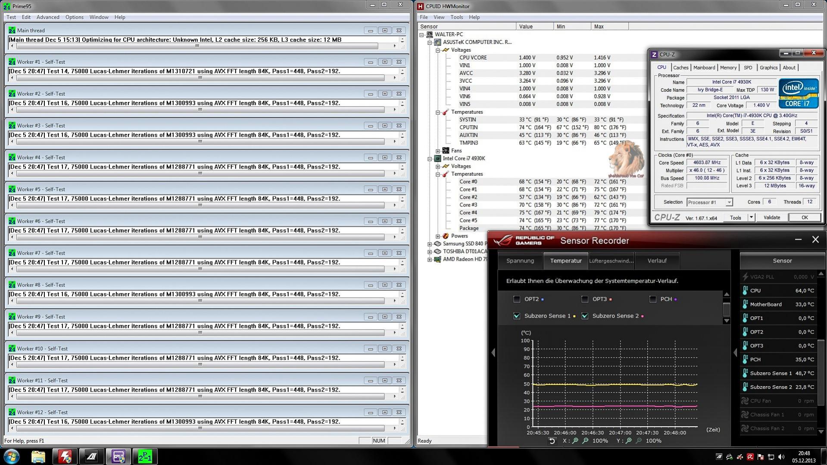
Task: Expand the Fans node in HWMonitor
Action: pyautogui.click(x=438, y=151)
